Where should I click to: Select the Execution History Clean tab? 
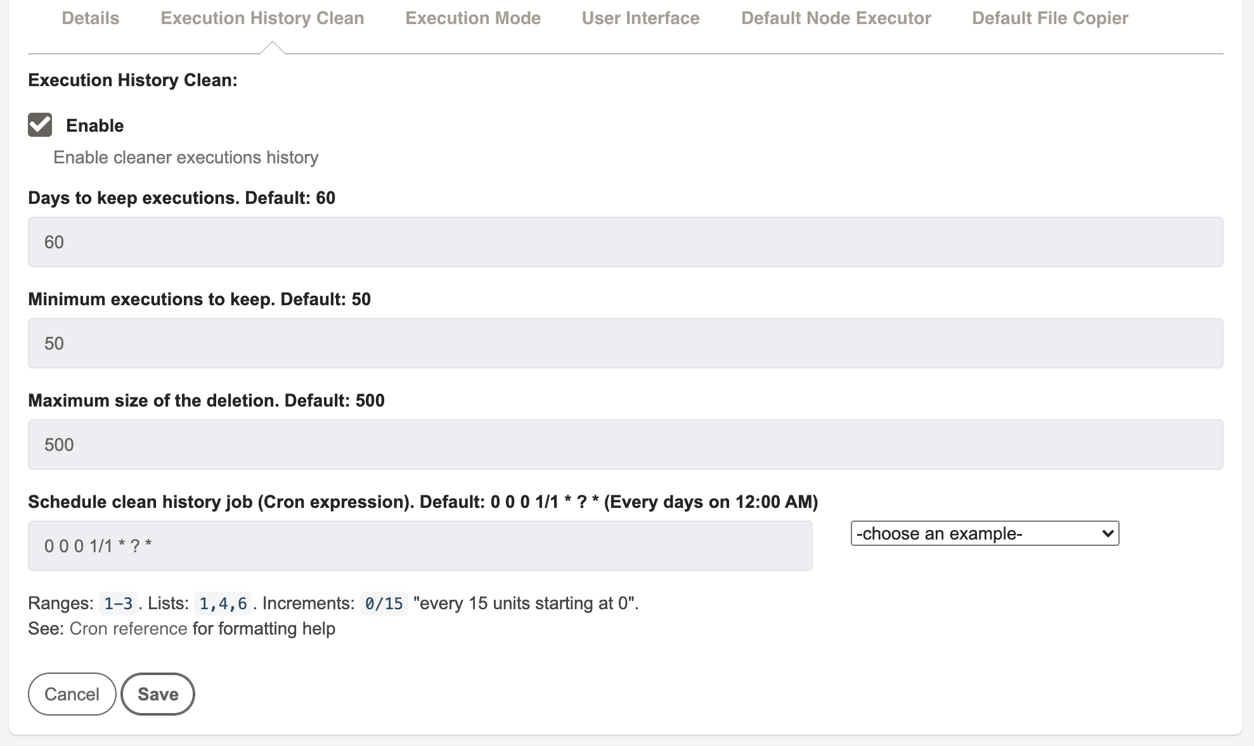(262, 18)
